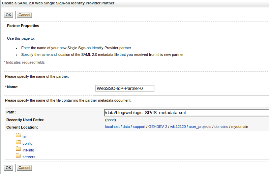Dismiss with the bottom Cancel button
The width and height of the screenshot is (269, 174).
tap(24, 168)
